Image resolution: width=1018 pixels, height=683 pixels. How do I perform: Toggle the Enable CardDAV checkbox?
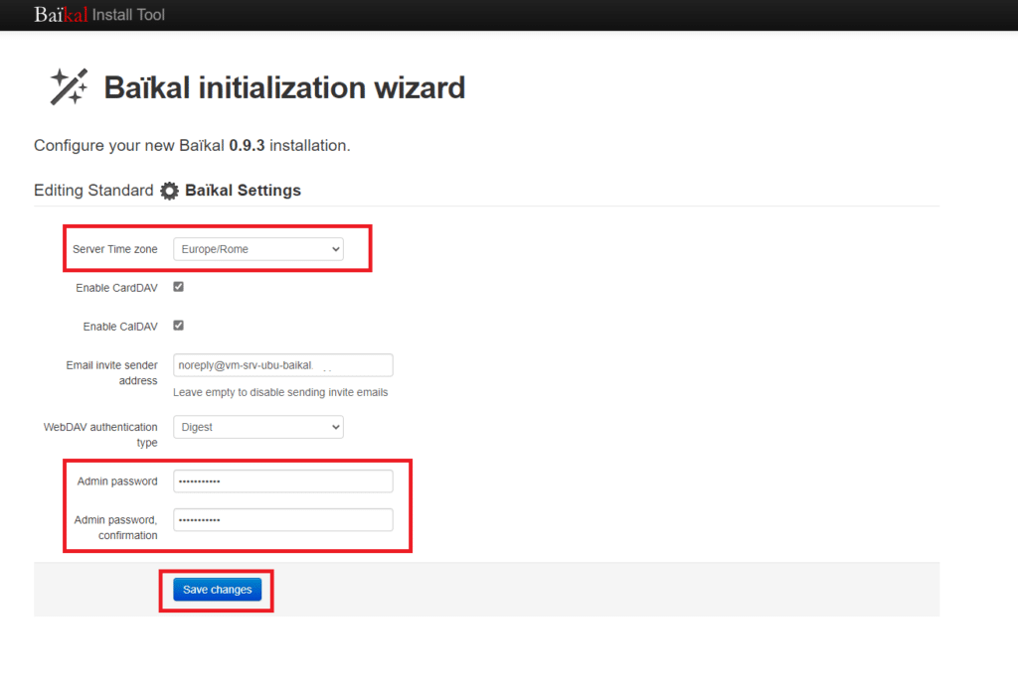pos(178,287)
